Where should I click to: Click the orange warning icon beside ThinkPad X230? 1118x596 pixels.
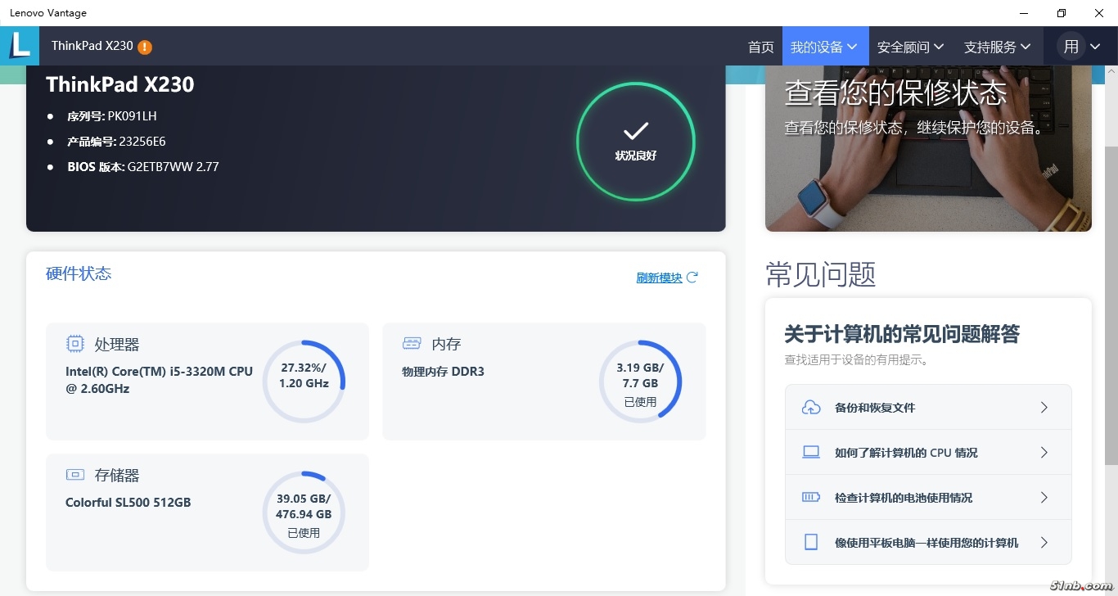(145, 47)
